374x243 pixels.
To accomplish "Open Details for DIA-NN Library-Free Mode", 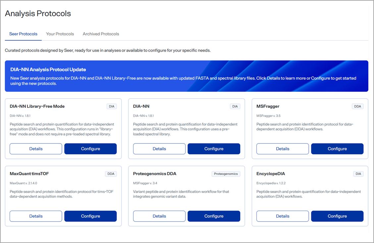I will [x=36, y=149].
